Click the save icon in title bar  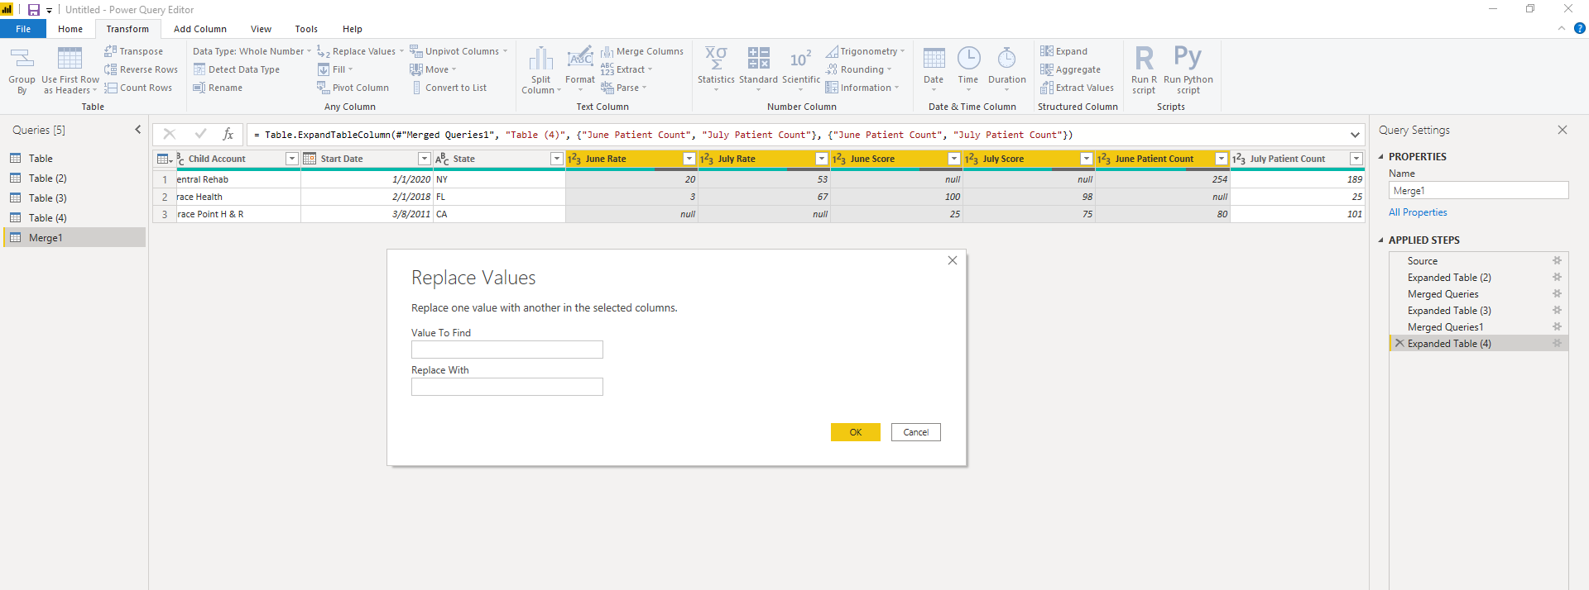point(34,10)
